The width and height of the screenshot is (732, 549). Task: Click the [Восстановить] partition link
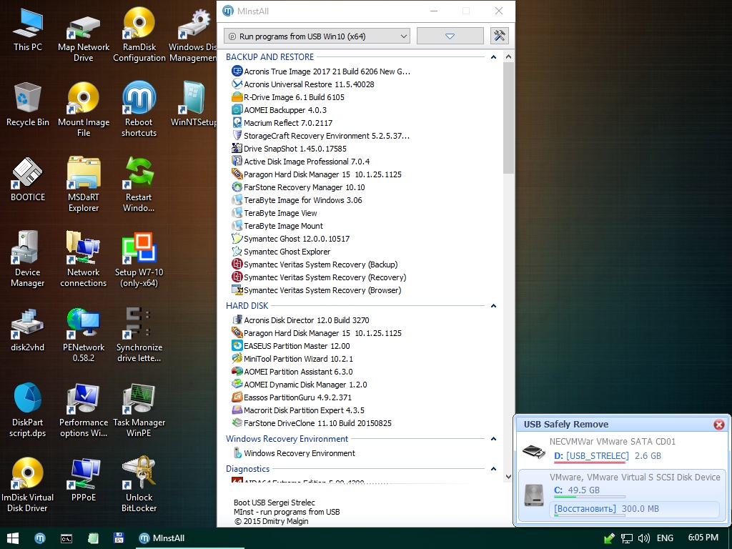[585, 509]
